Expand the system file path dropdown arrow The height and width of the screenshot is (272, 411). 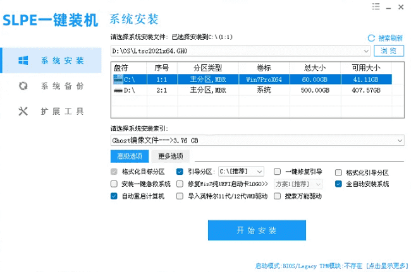tap(366, 51)
